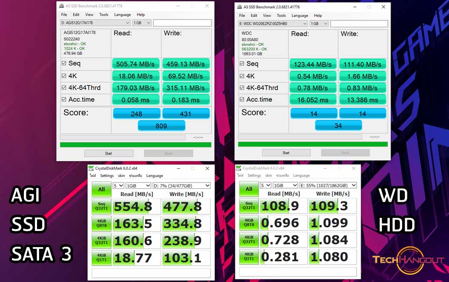Open skin menu in D: CrystalDiskMark window
The height and width of the screenshot is (282, 449).
coord(121,176)
